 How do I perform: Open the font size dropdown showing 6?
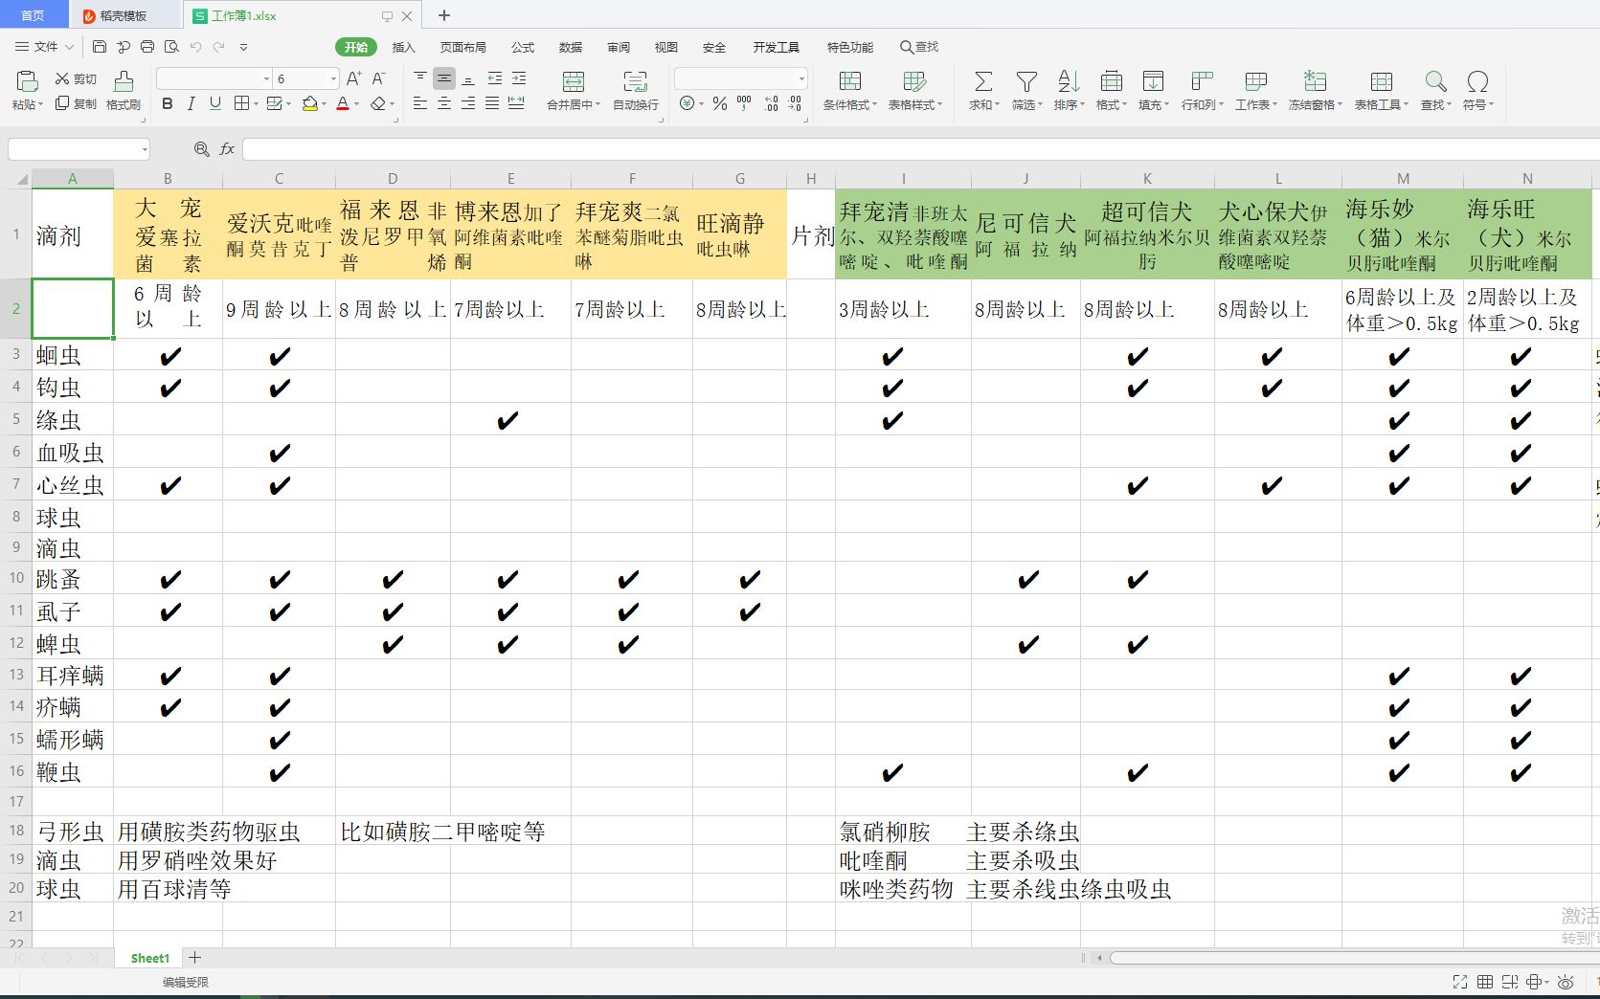coord(333,78)
